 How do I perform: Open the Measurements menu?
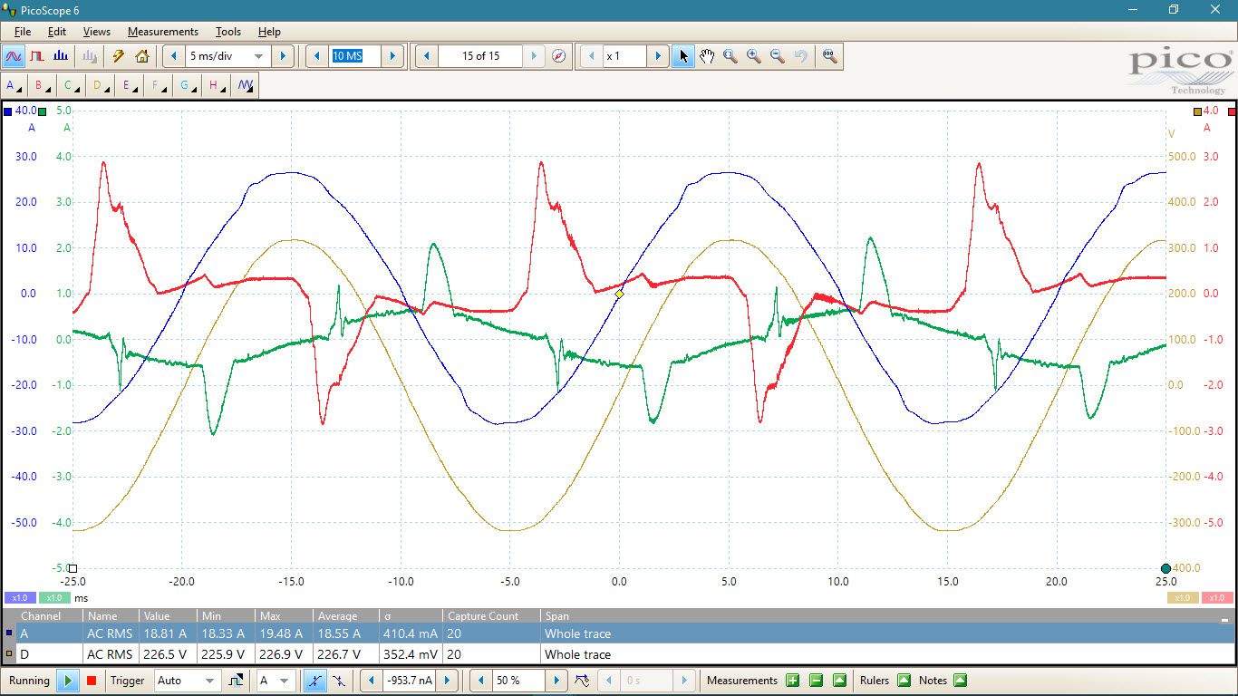[162, 32]
